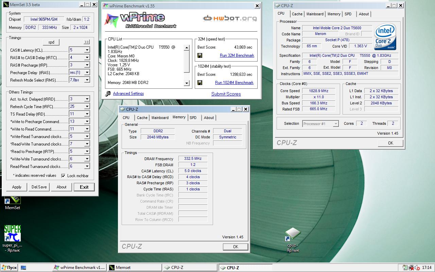Click the spd button in MemSet
This screenshot has width=435, height=272.
coord(51,42)
